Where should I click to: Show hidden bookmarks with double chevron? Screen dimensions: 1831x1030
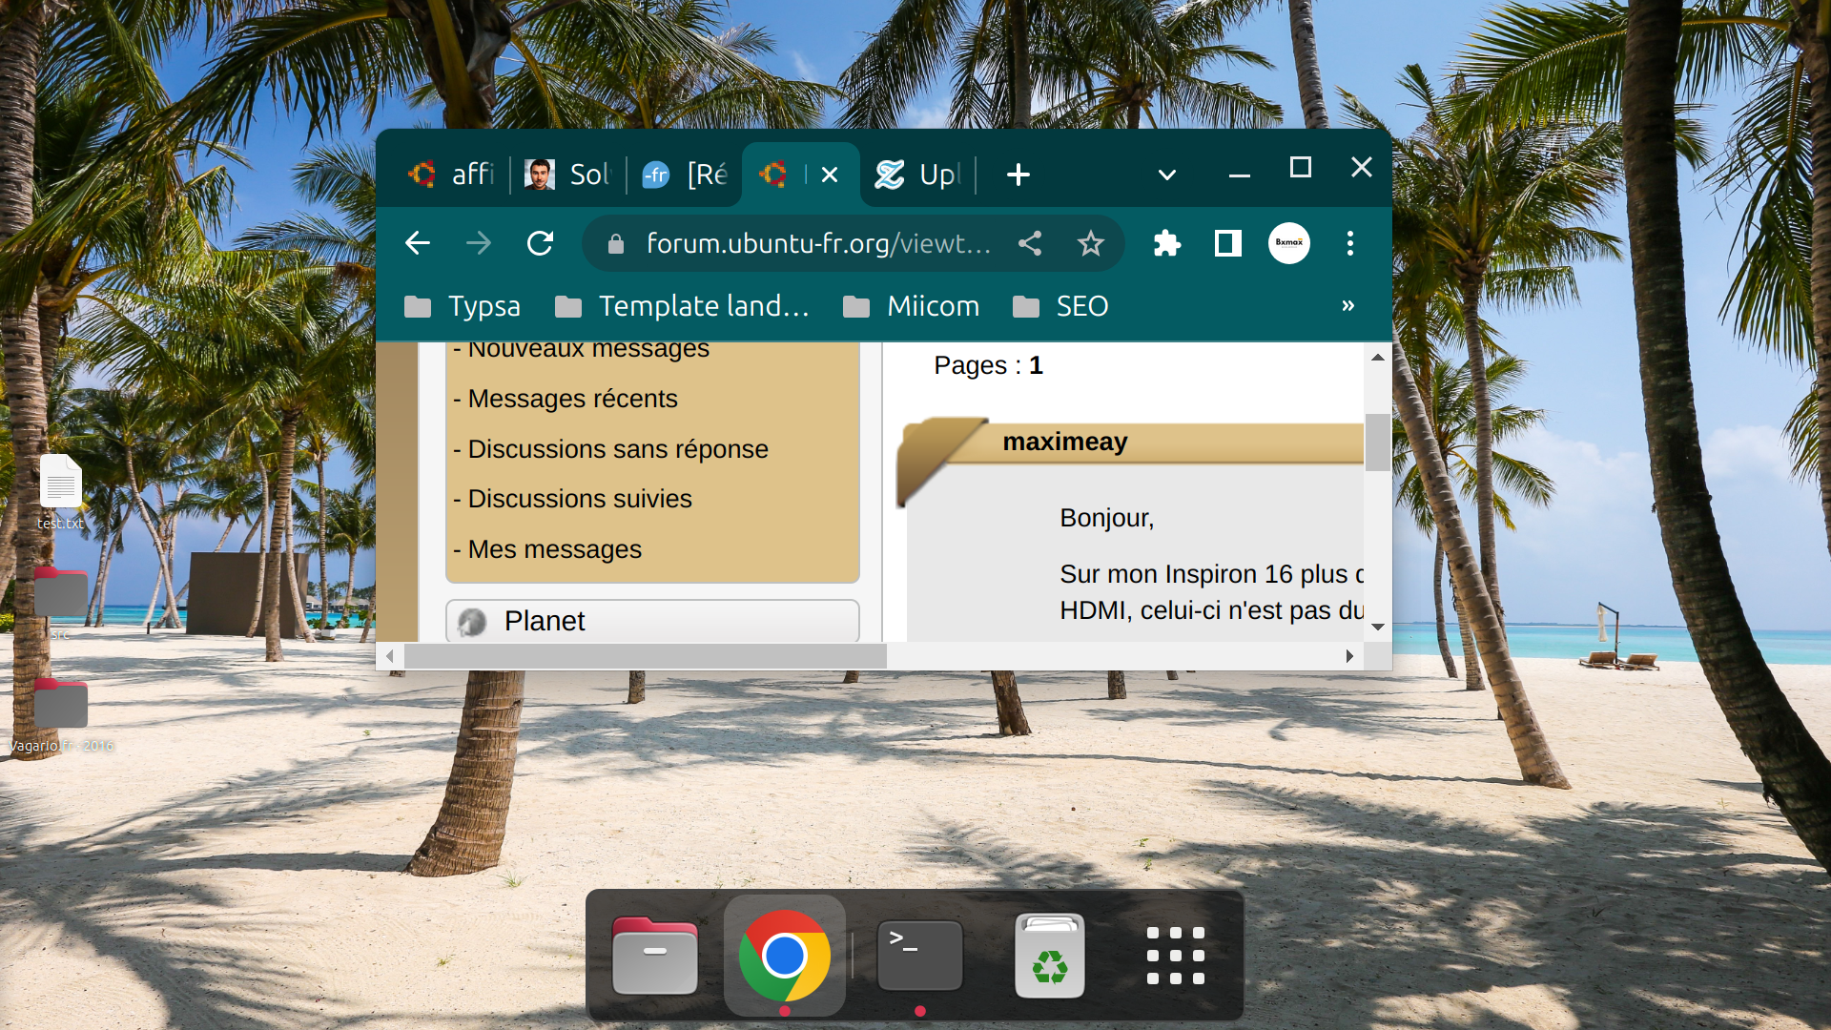tap(1348, 306)
